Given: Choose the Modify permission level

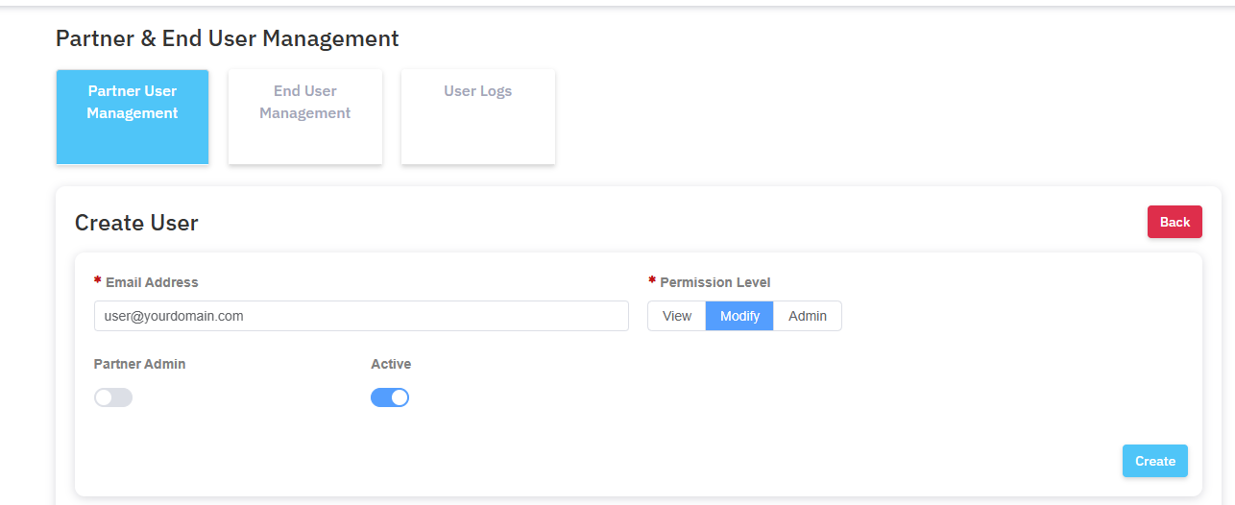Looking at the screenshot, I should click(x=739, y=316).
